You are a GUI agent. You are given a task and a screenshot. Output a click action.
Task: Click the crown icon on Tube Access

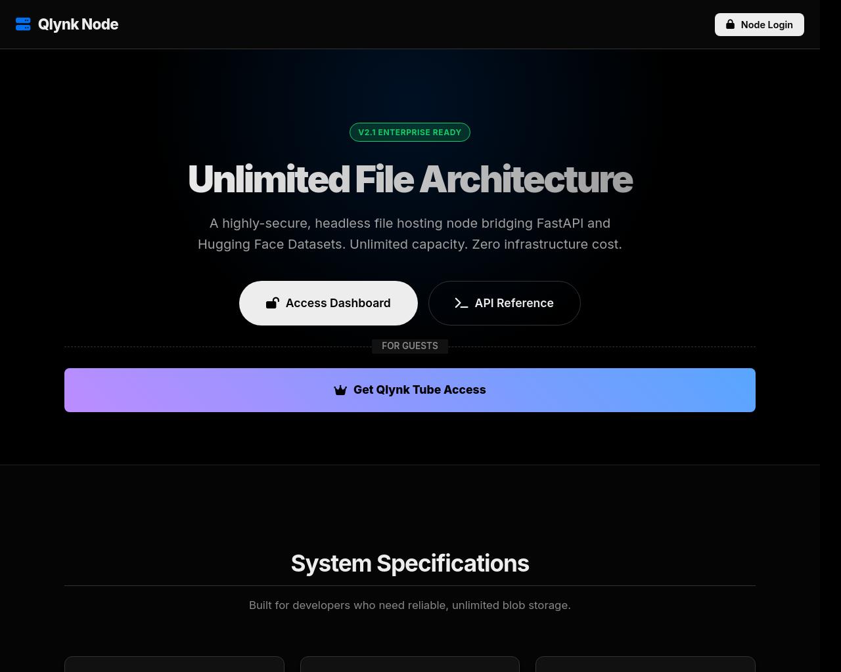pyautogui.click(x=340, y=390)
